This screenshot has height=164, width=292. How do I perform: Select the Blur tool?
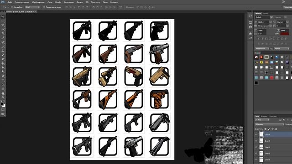tap(3, 67)
